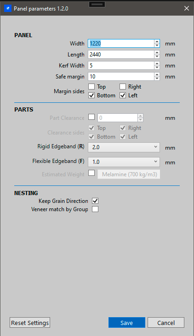Viewport: 194px width, 336px height.
Task: Increase Safe margin with up arrow
Action: [157, 74]
